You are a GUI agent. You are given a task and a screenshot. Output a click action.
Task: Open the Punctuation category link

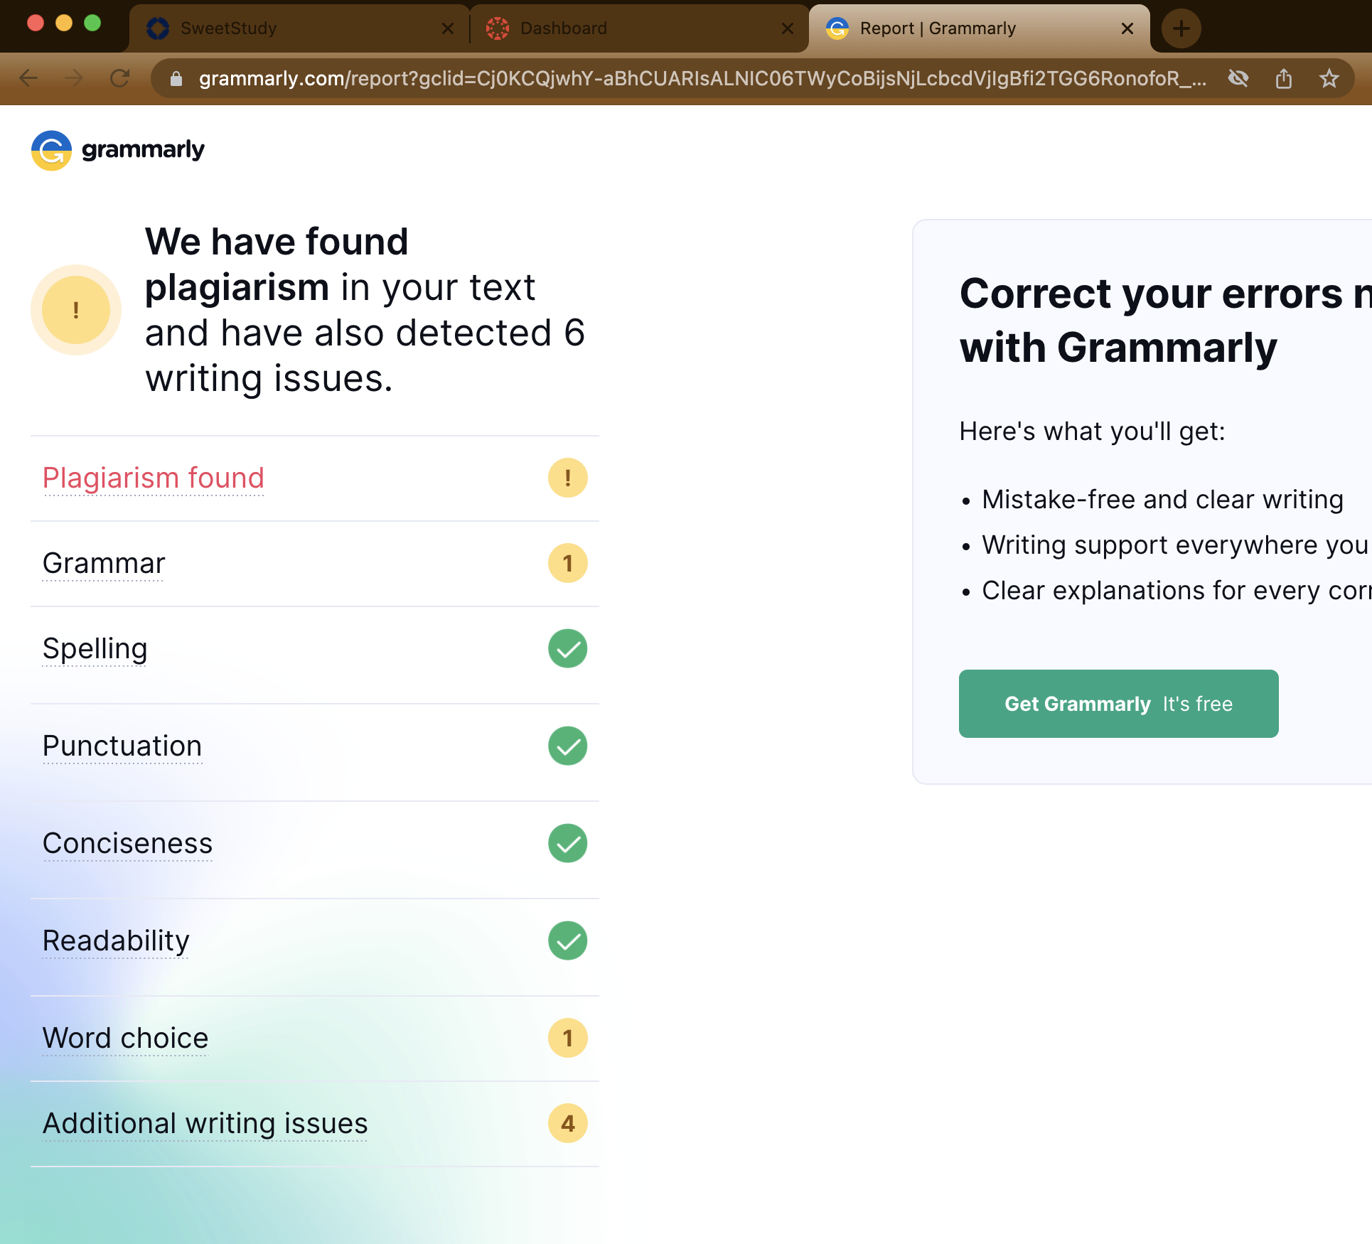[122, 746]
